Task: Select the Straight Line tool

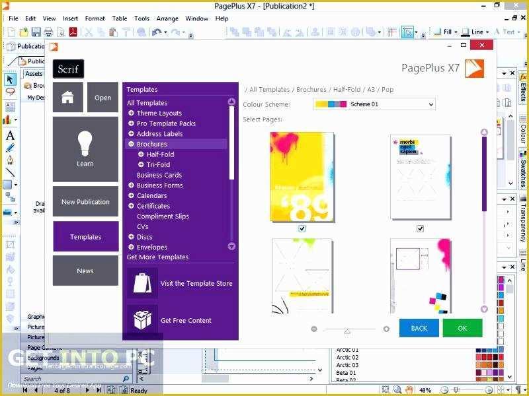Action: coord(10,172)
